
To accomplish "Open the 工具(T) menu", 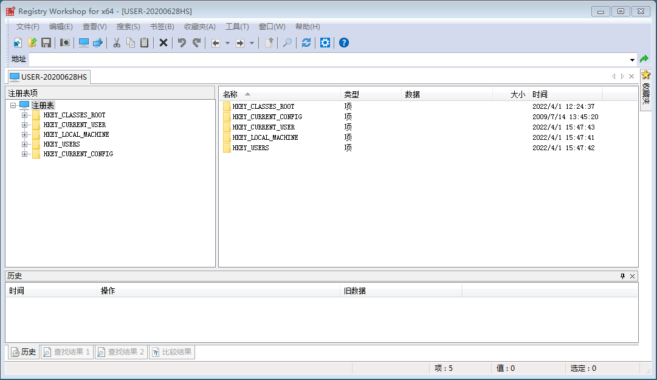I will point(237,27).
